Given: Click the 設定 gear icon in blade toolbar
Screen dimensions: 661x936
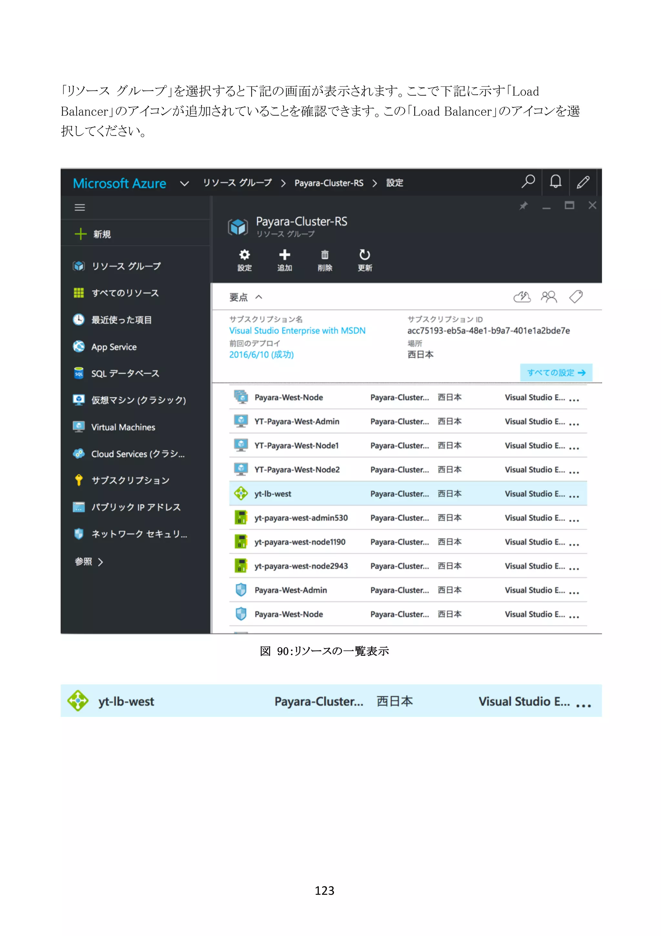Looking at the screenshot, I should (x=244, y=255).
